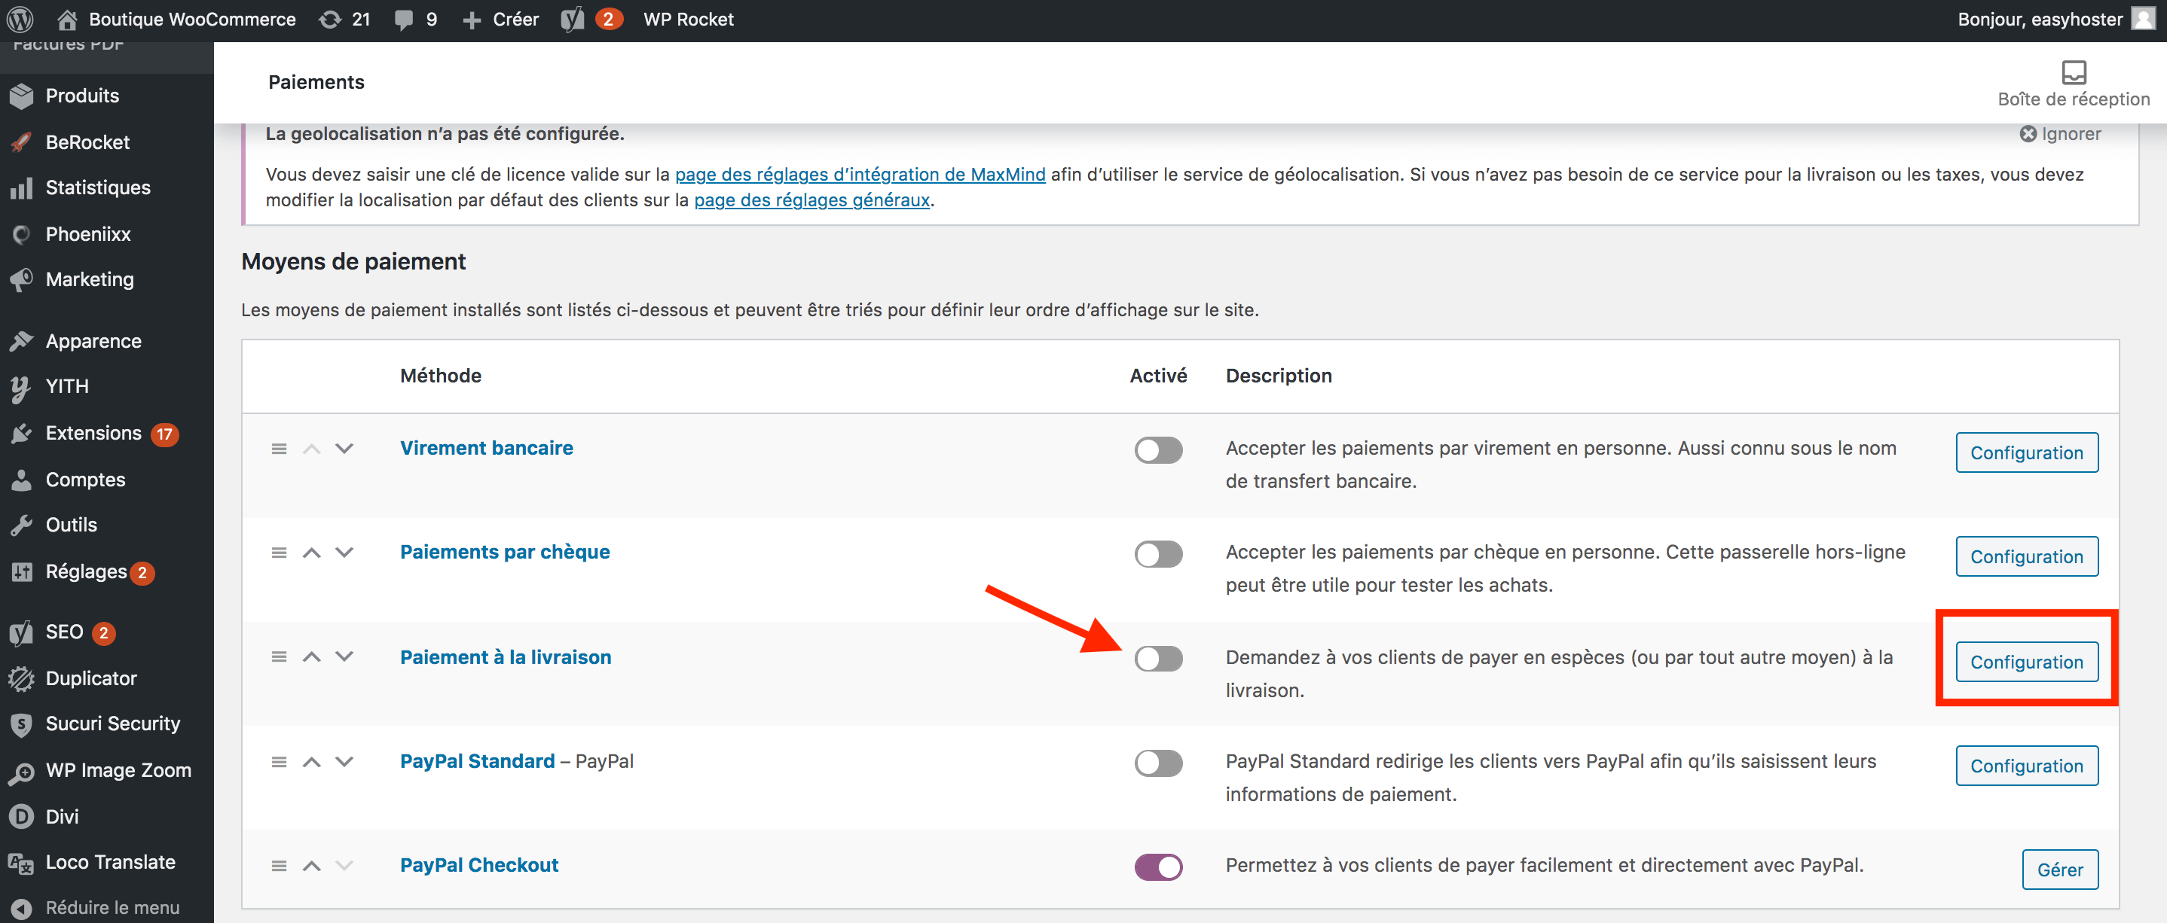Click the Outils wrench icon
The height and width of the screenshot is (923, 2167).
(22, 525)
